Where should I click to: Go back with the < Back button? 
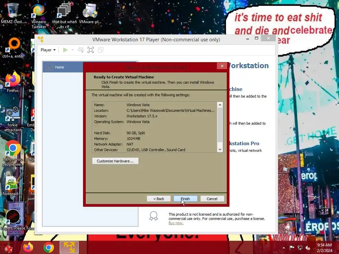[159, 199]
